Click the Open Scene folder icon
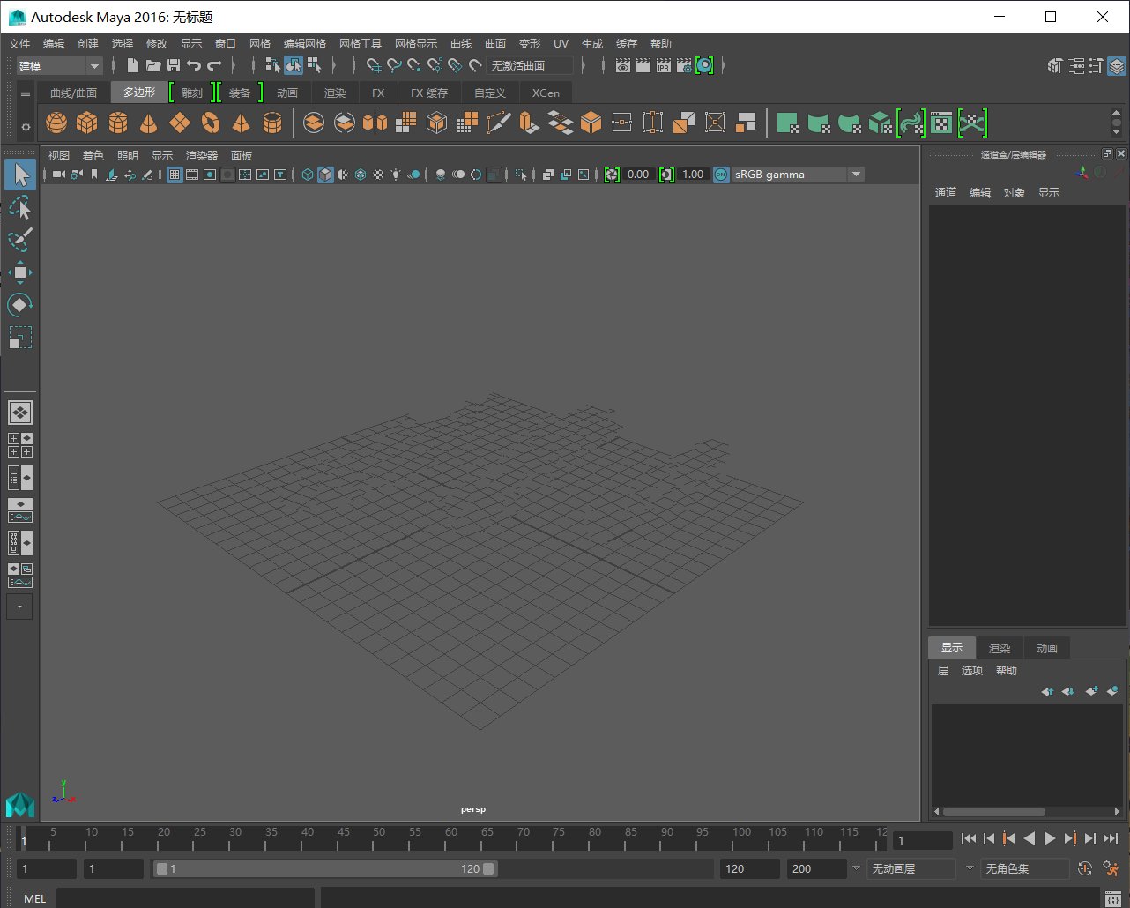This screenshot has width=1130, height=908. 153,65
